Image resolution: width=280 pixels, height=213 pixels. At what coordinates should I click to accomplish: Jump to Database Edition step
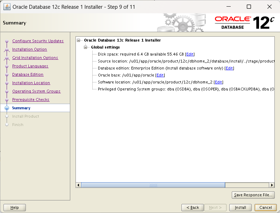tap(28, 74)
